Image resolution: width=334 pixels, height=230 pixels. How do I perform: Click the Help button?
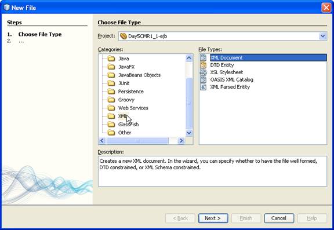pos(312,218)
